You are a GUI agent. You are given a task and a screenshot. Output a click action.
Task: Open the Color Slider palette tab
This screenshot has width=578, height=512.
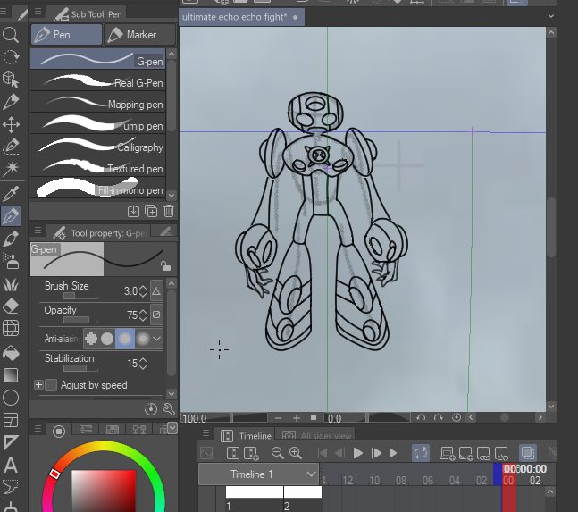pos(86,429)
